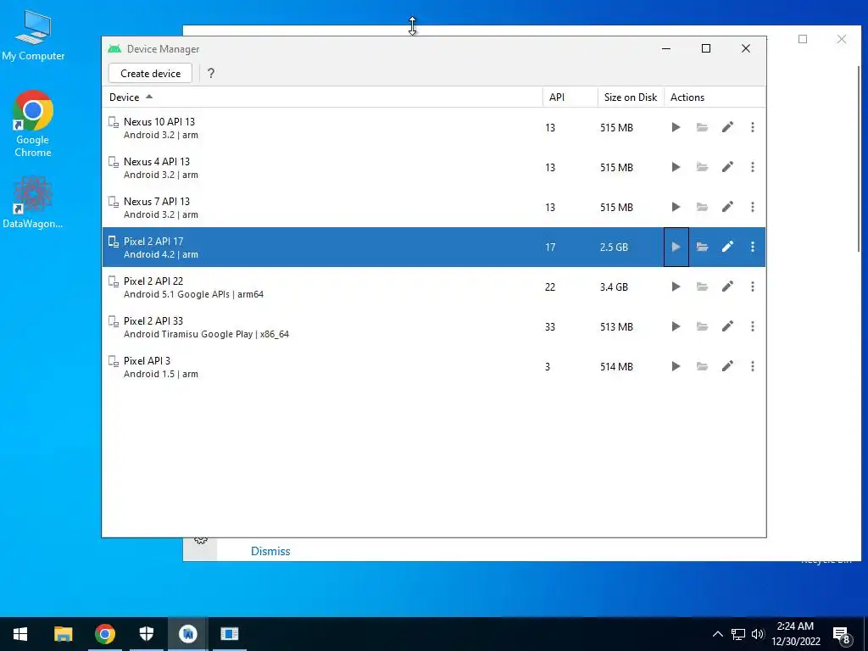Open folder for Nexus 4 API 13
This screenshot has width=868, height=651.
click(x=702, y=167)
